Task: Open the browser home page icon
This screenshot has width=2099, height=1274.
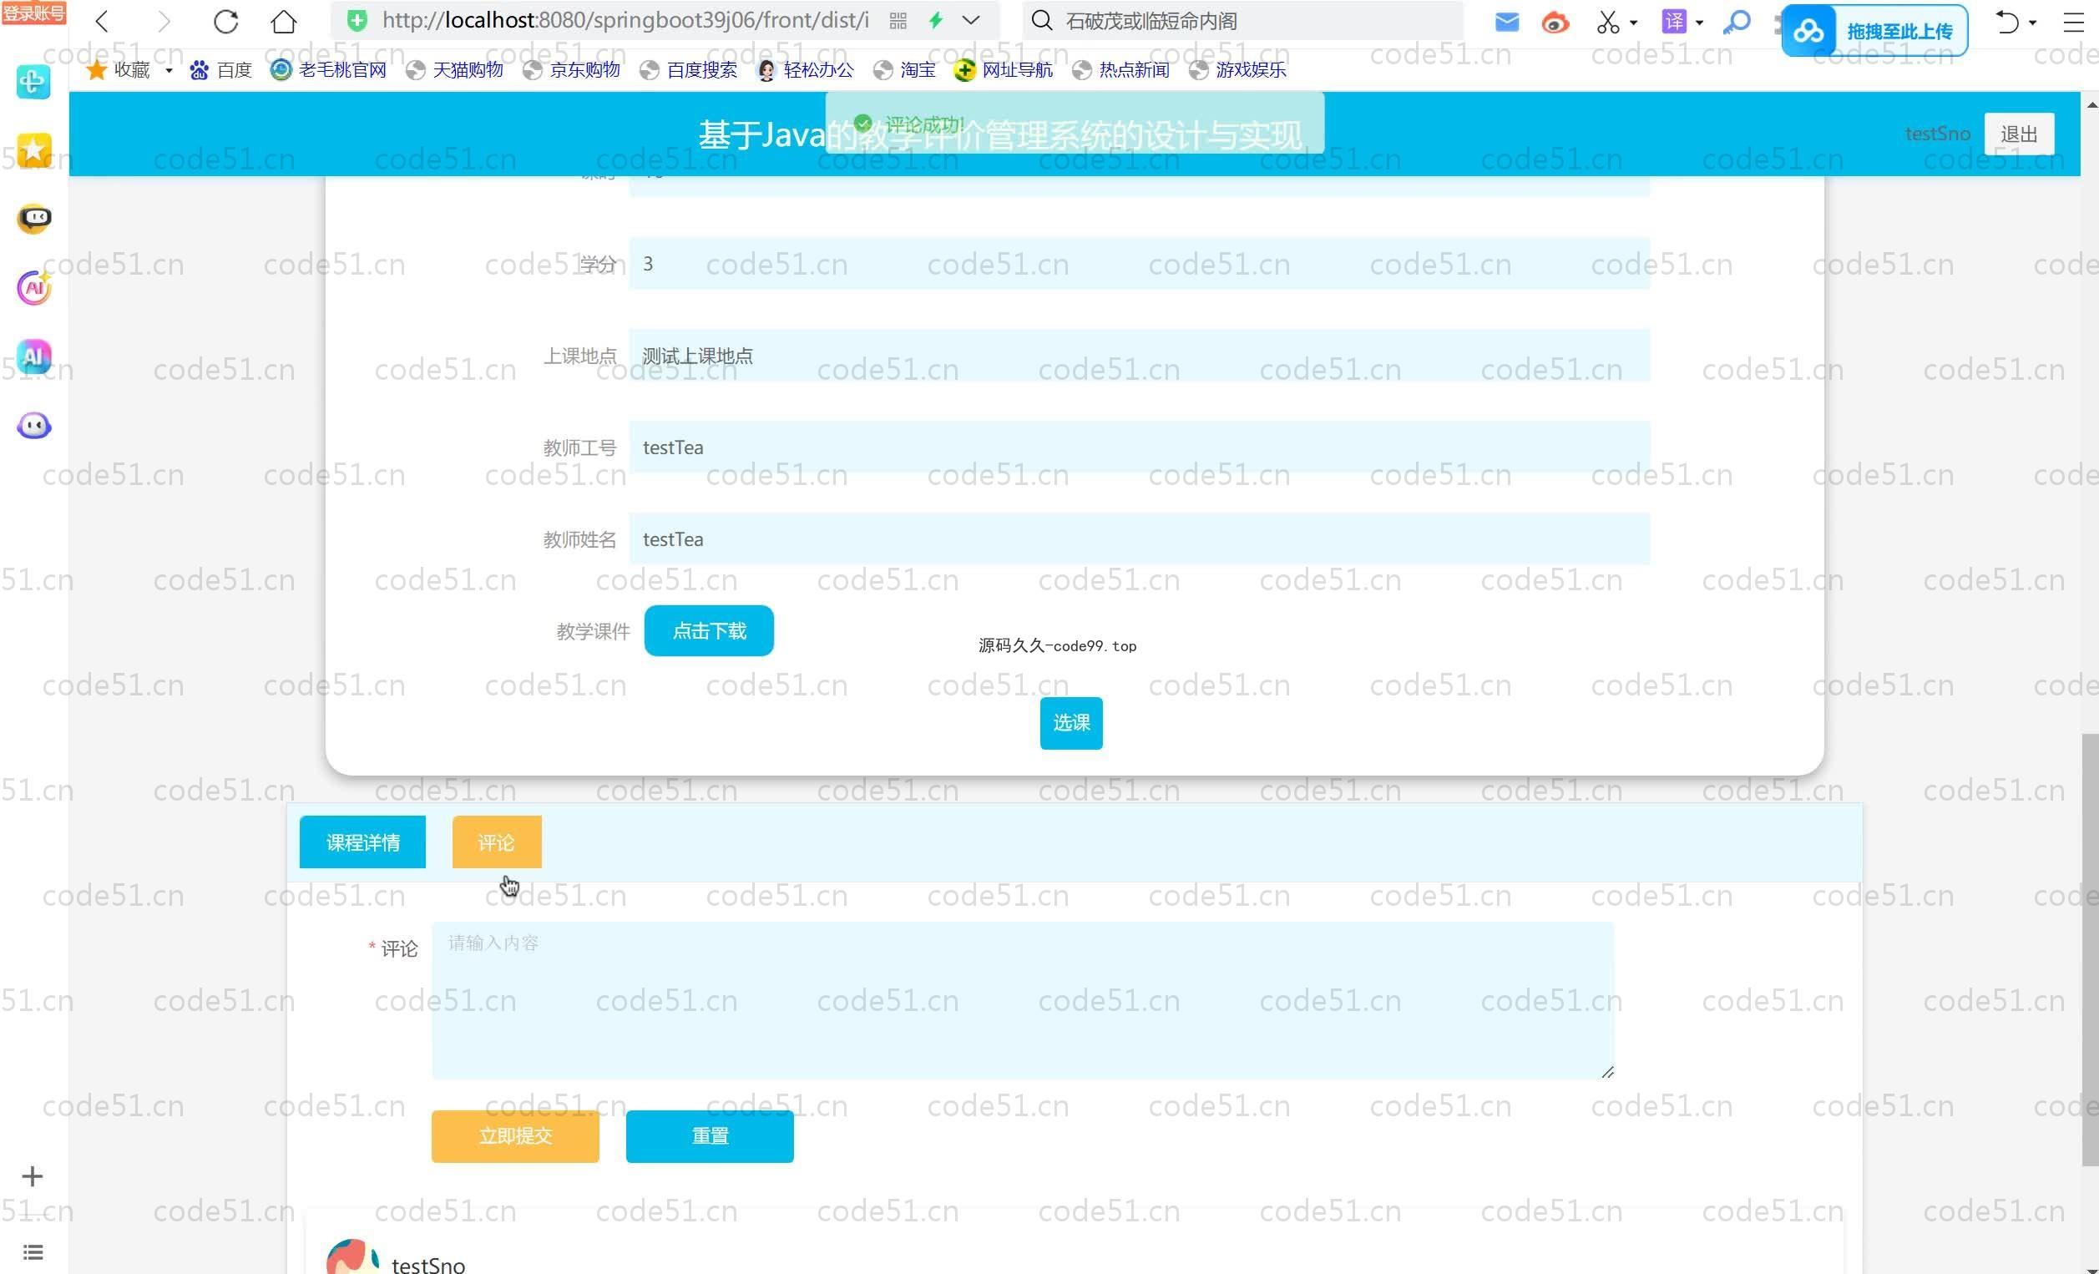Action: pyautogui.click(x=284, y=22)
